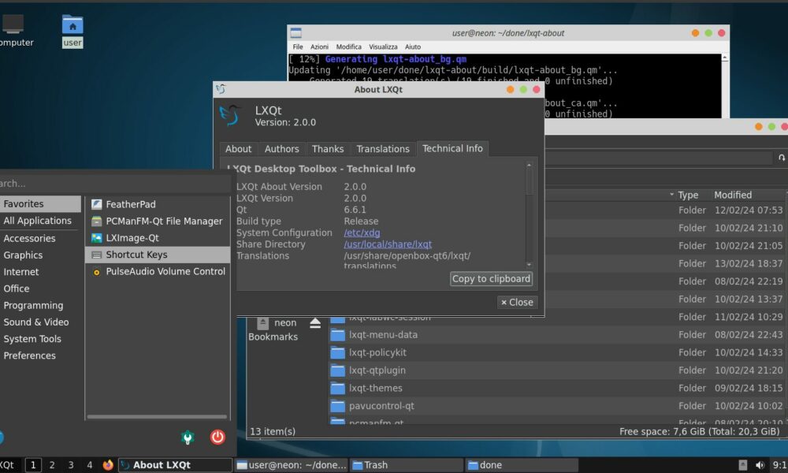Image resolution: width=788 pixels, height=473 pixels.
Task: Open PCManFM-Qt File Manager entry
Action: (x=158, y=222)
